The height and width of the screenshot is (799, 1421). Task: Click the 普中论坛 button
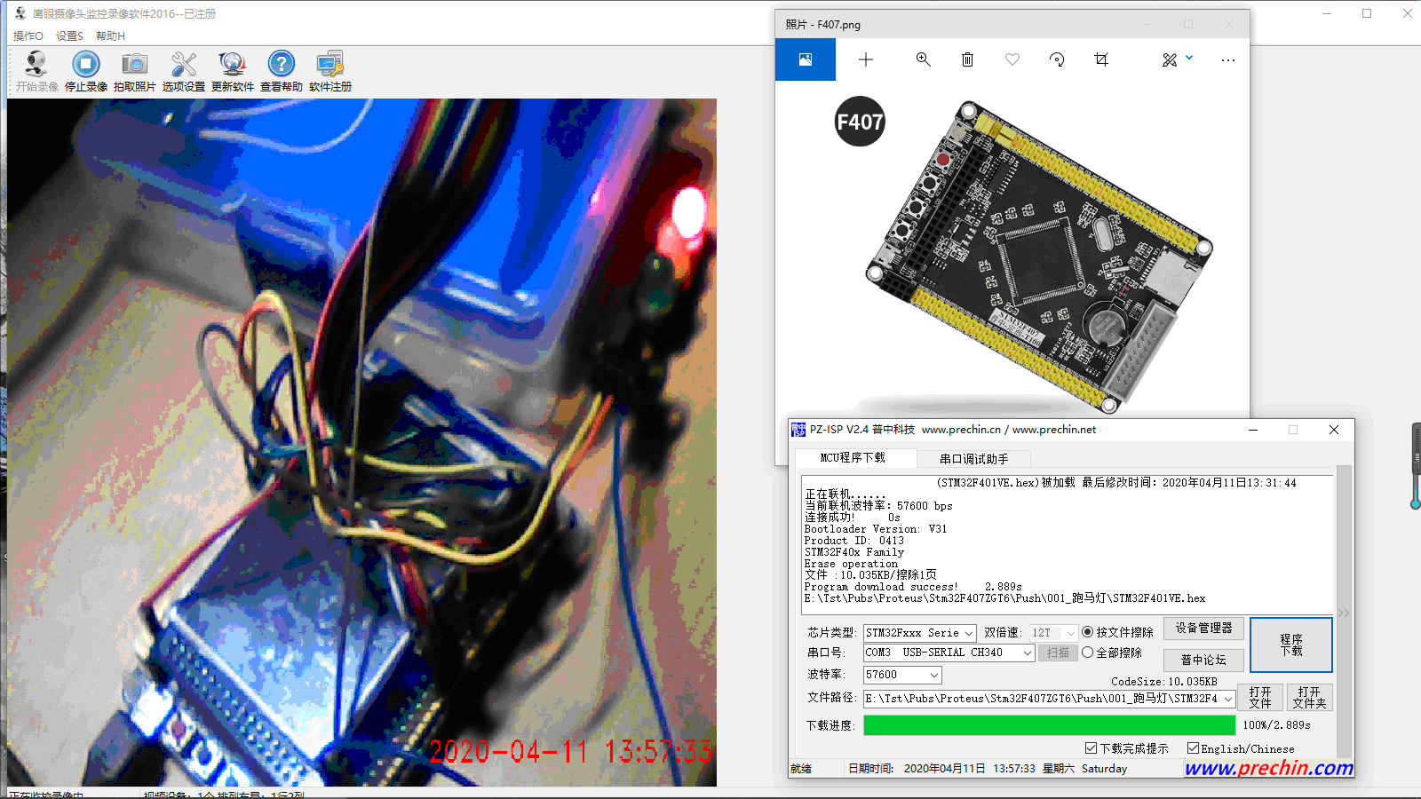pos(1203,660)
